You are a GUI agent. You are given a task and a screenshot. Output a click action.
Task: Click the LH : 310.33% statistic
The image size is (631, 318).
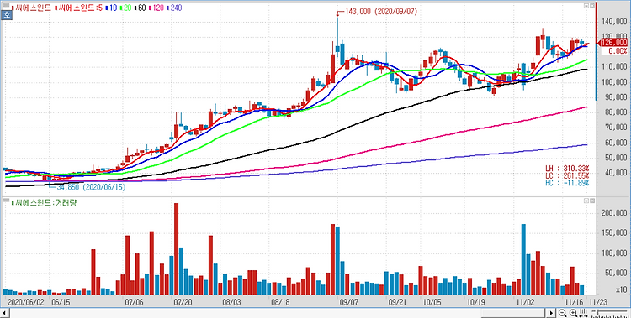(567, 168)
